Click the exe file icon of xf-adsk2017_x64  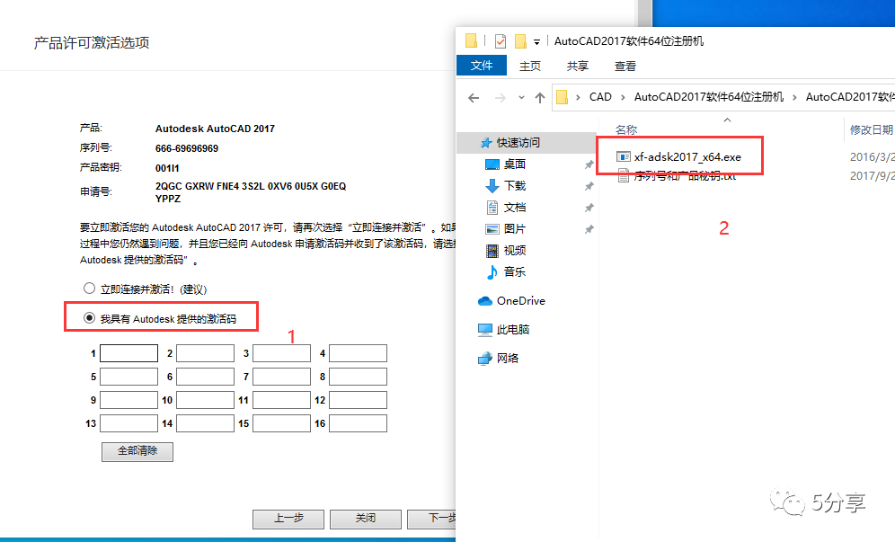(624, 157)
